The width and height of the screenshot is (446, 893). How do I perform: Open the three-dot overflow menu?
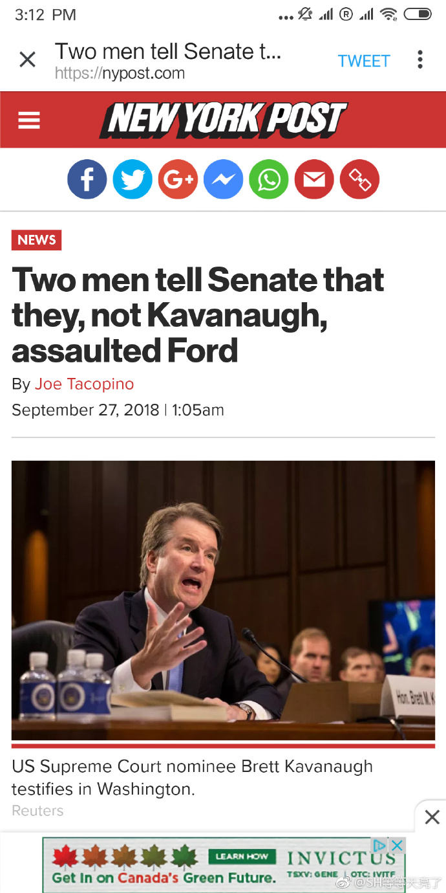(x=420, y=60)
